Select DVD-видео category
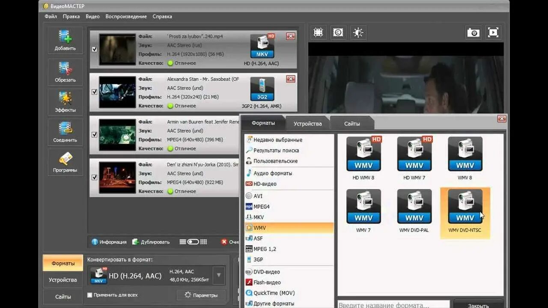The image size is (548, 308). click(289, 272)
